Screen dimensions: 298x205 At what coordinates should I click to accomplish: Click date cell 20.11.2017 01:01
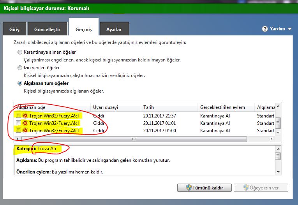(x=159, y=123)
